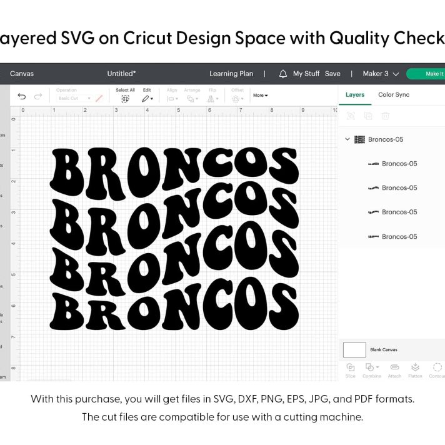The image size is (445, 445).
Task: Open the Maker 3 machine dropdown
Action: coord(381,74)
